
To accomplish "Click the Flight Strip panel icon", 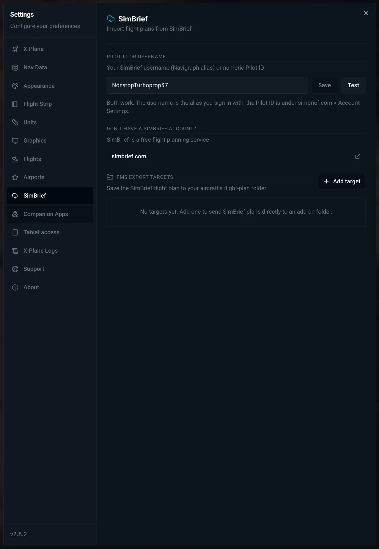I will (15, 104).
